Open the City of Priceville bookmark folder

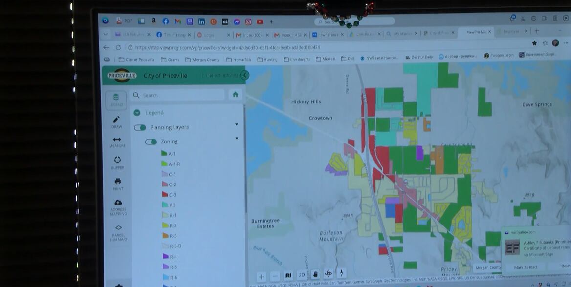(x=136, y=60)
